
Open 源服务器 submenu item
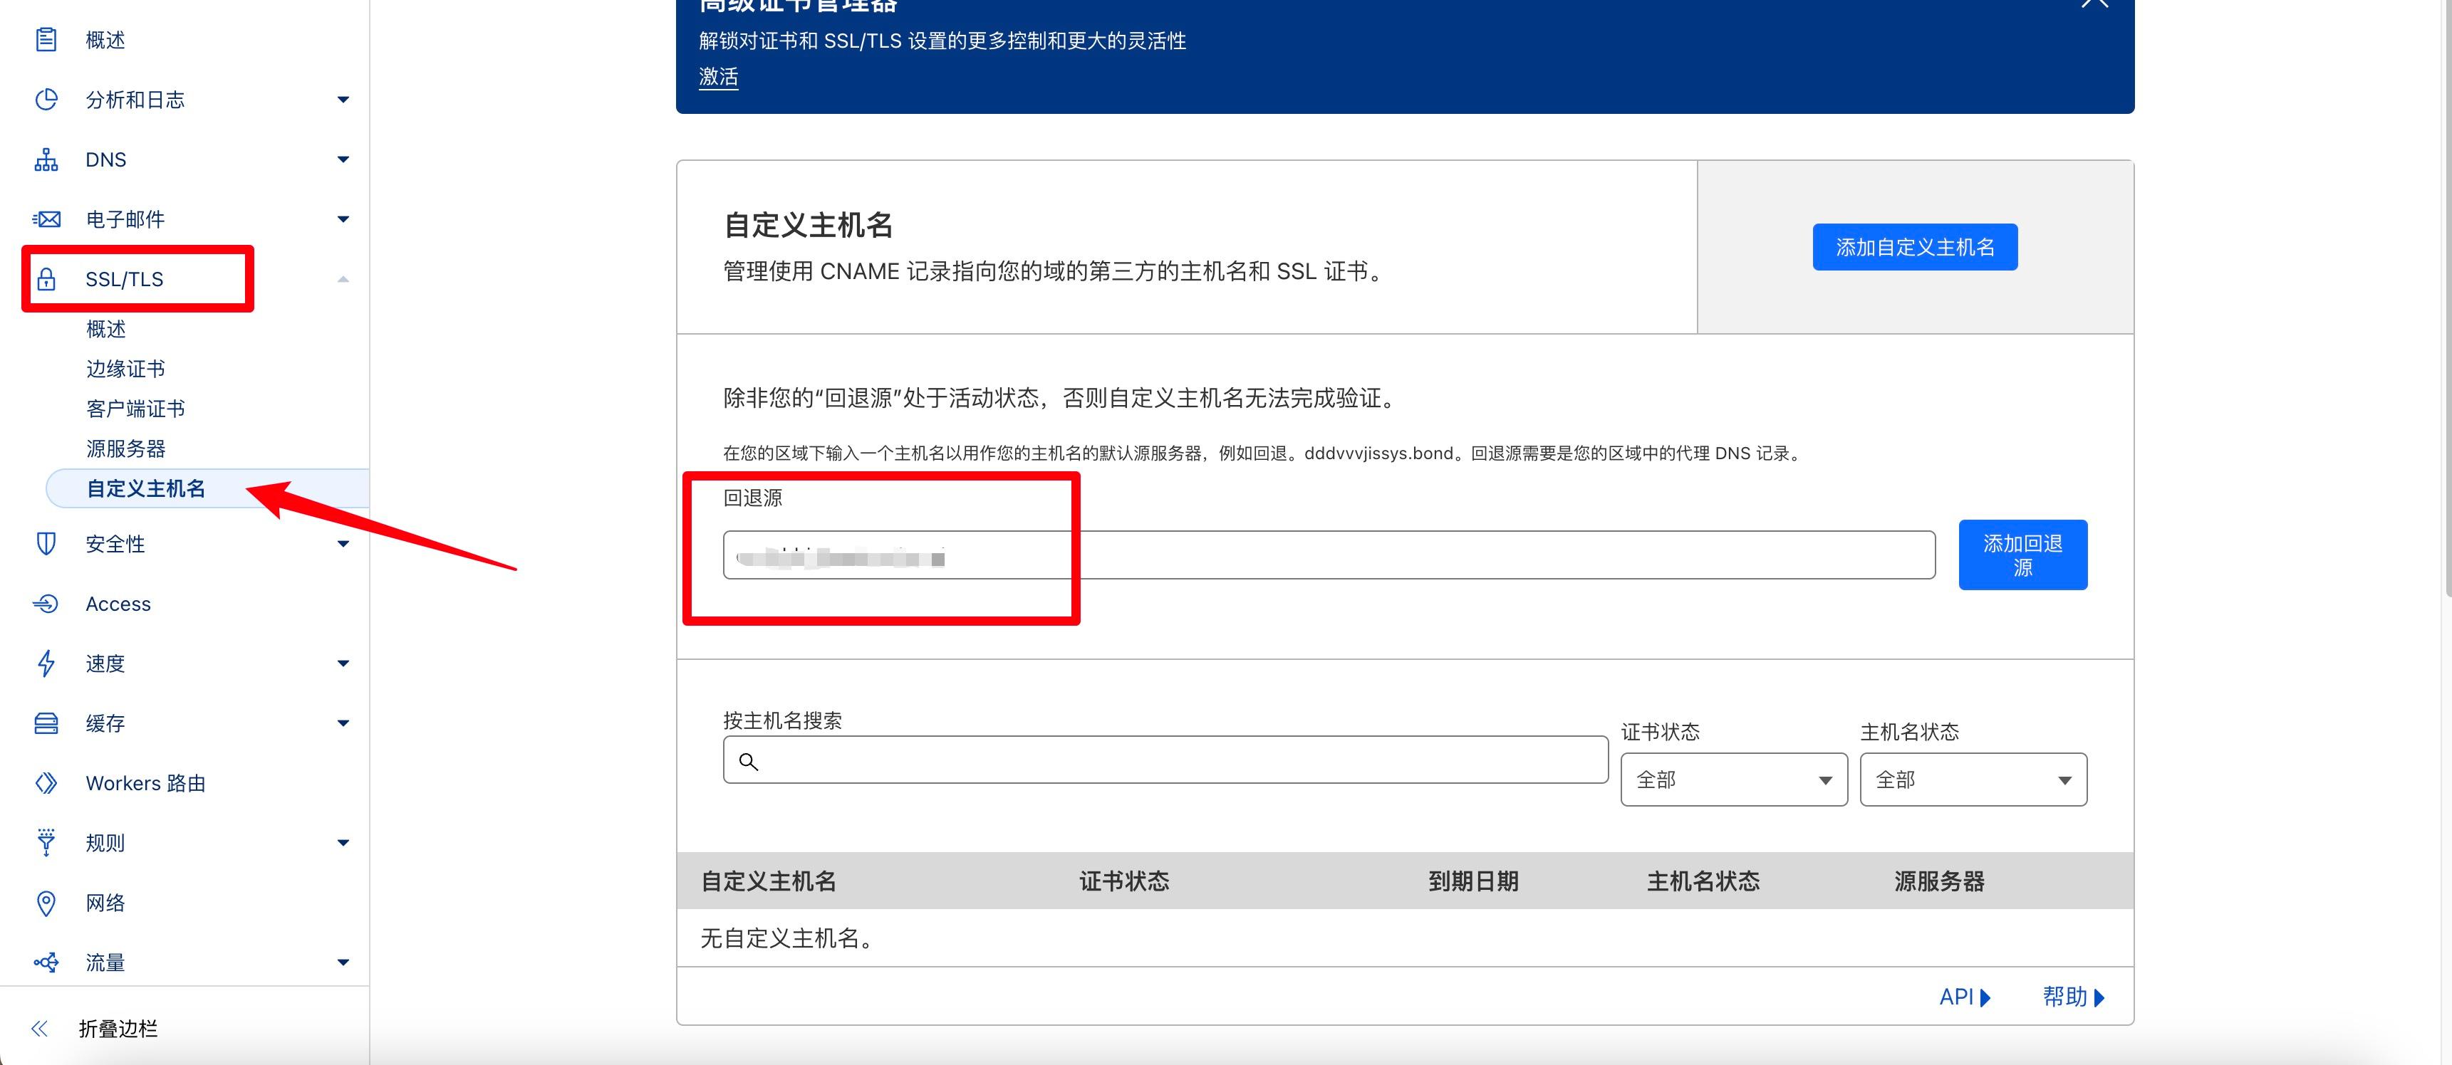(125, 448)
